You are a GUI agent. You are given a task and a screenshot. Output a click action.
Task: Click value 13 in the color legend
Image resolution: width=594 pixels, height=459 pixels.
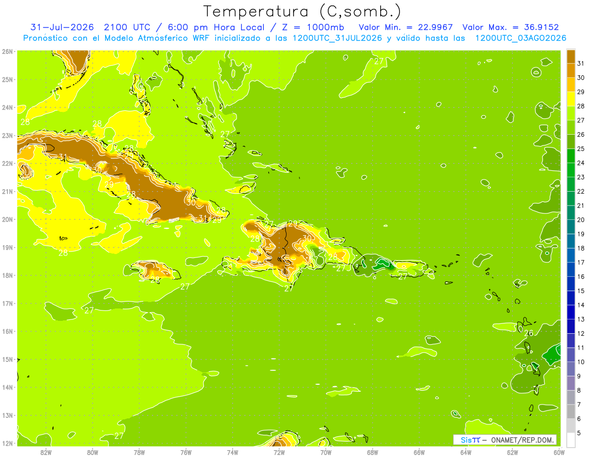581,319
